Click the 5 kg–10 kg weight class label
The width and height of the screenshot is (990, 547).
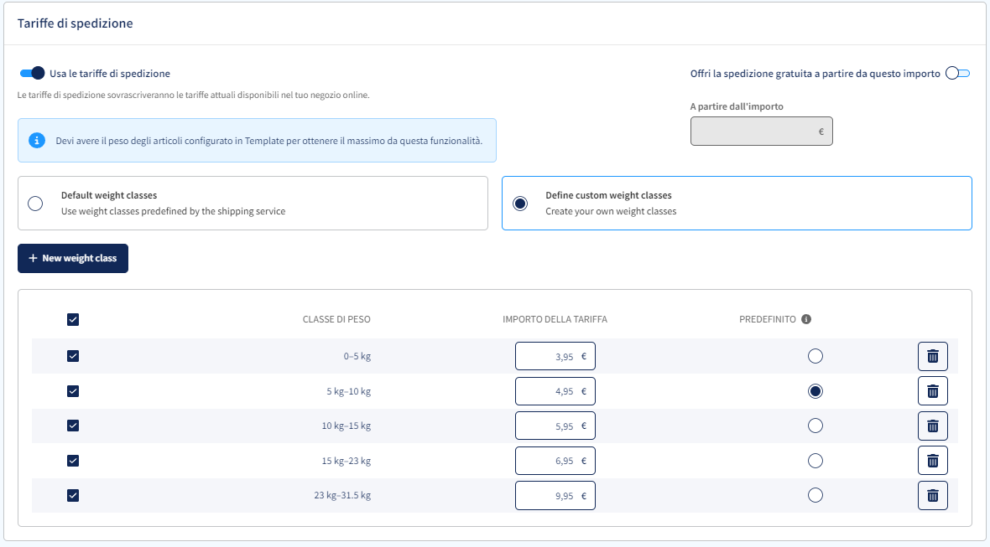coord(348,391)
